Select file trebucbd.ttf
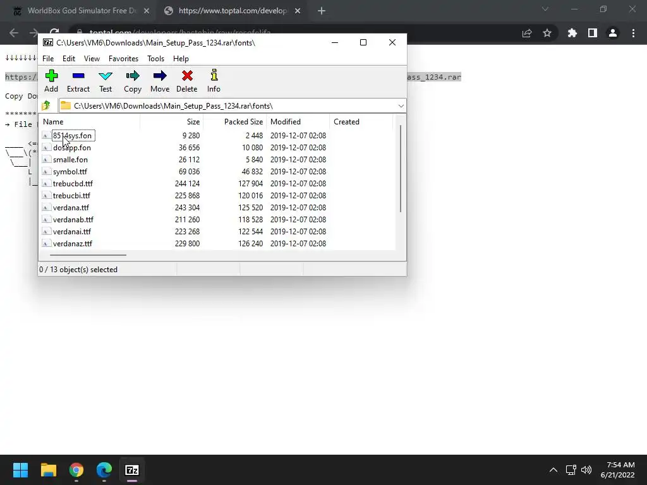This screenshot has width=647, height=485. pyautogui.click(x=73, y=184)
